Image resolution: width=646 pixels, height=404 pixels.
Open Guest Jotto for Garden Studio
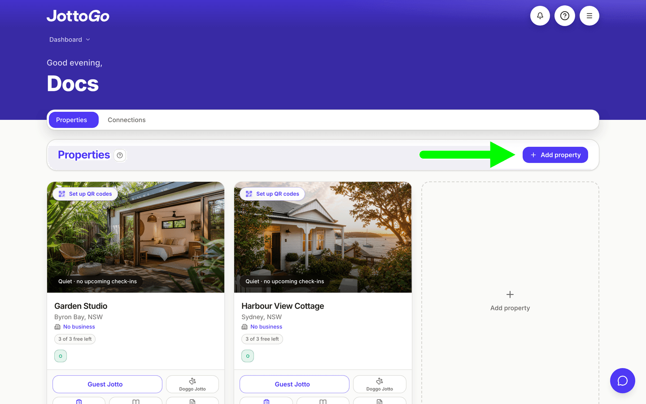pyautogui.click(x=107, y=384)
